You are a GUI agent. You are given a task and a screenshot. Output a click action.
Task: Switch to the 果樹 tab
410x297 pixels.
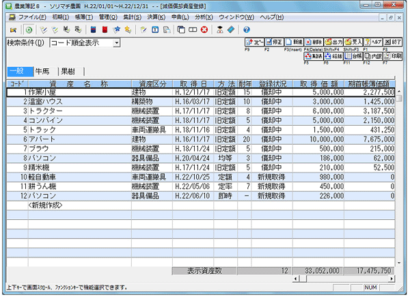tap(68, 70)
